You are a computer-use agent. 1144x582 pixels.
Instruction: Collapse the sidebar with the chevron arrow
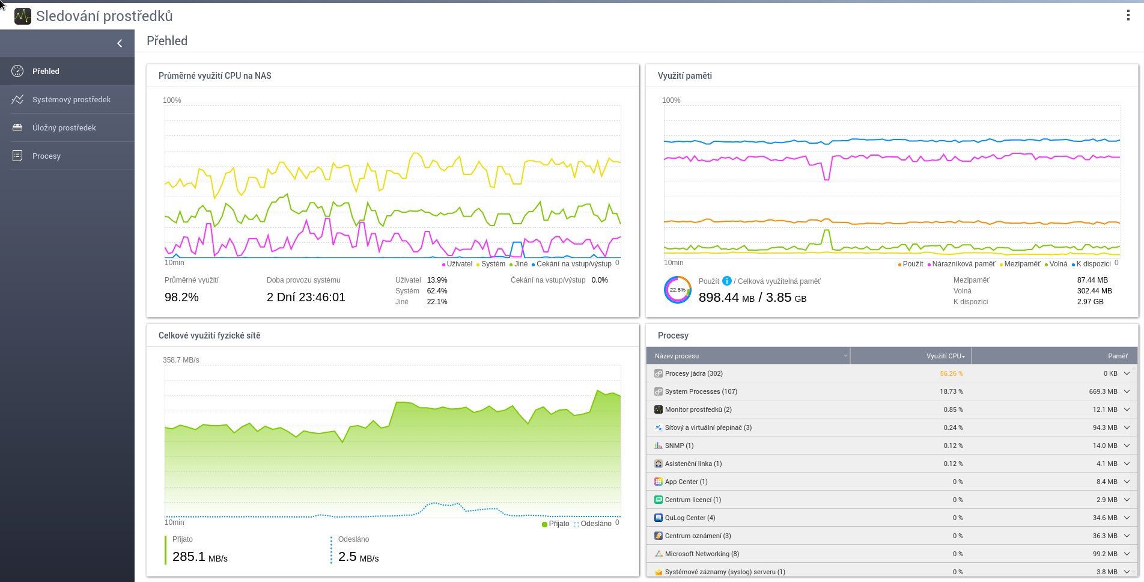[x=120, y=43]
